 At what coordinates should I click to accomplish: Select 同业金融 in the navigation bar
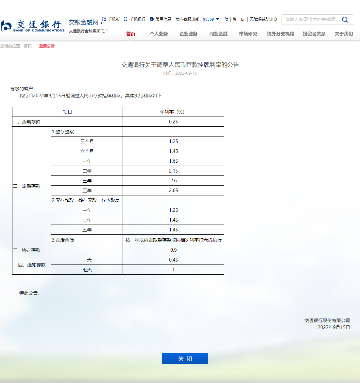click(x=218, y=34)
